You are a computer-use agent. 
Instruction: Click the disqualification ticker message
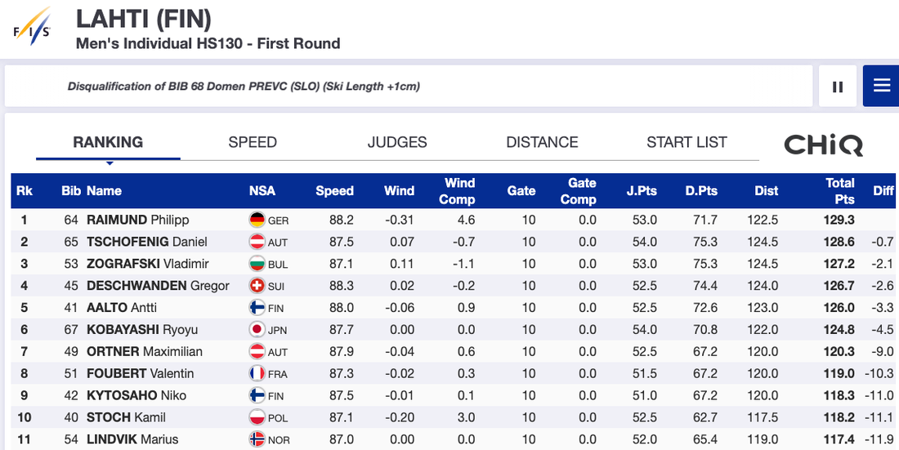click(x=244, y=87)
